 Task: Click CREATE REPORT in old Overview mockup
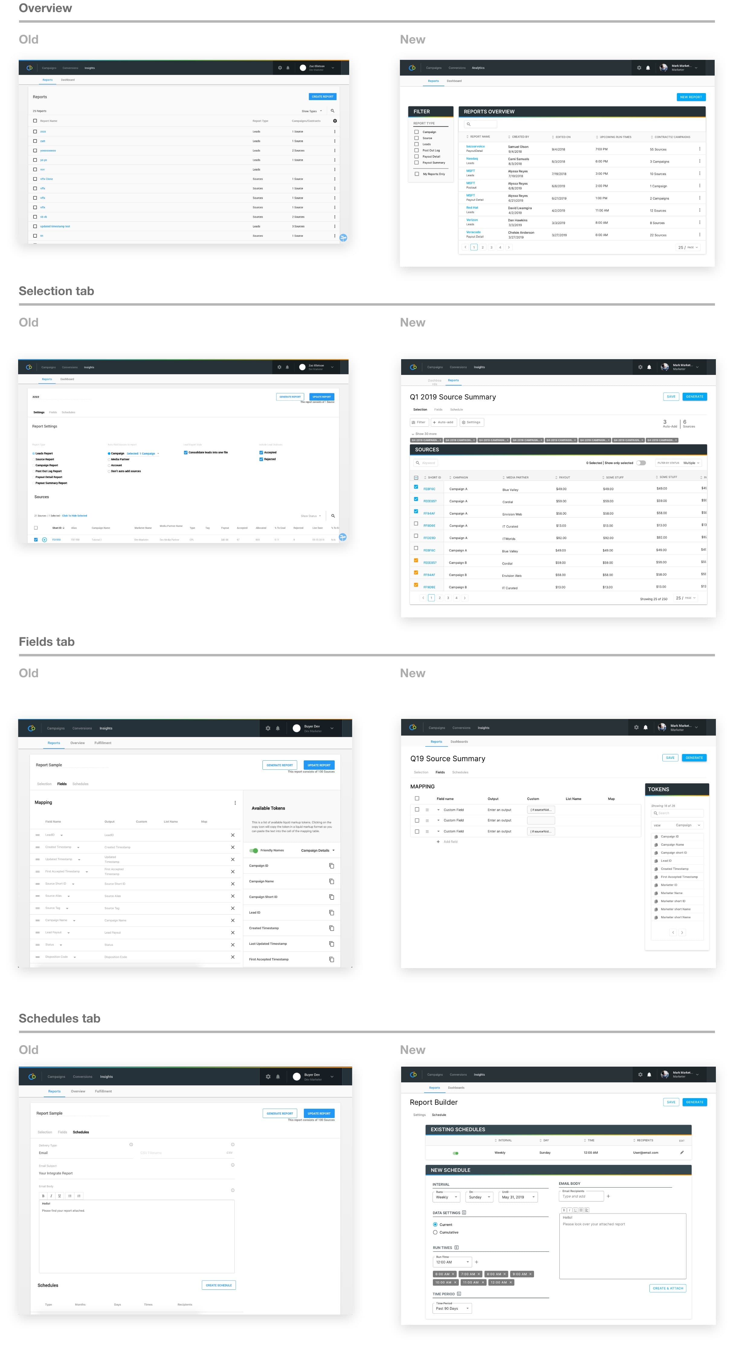[x=322, y=97]
